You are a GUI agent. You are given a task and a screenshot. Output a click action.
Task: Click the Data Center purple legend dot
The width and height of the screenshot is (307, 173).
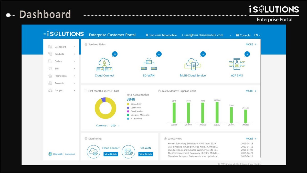(128, 108)
